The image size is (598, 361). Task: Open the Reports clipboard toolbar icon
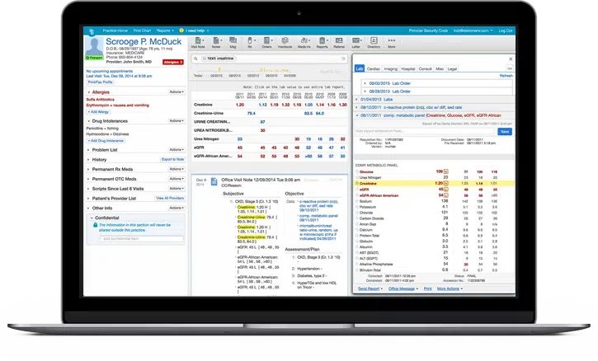point(323,42)
